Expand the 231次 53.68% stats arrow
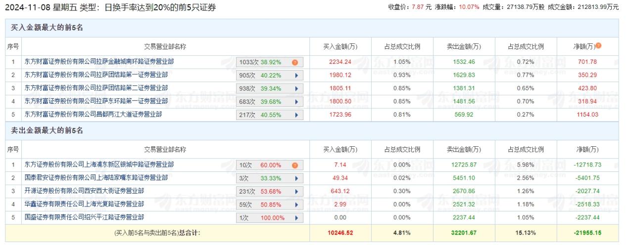The height and width of the screenshot is (245, 627). (x=296, y=192)
